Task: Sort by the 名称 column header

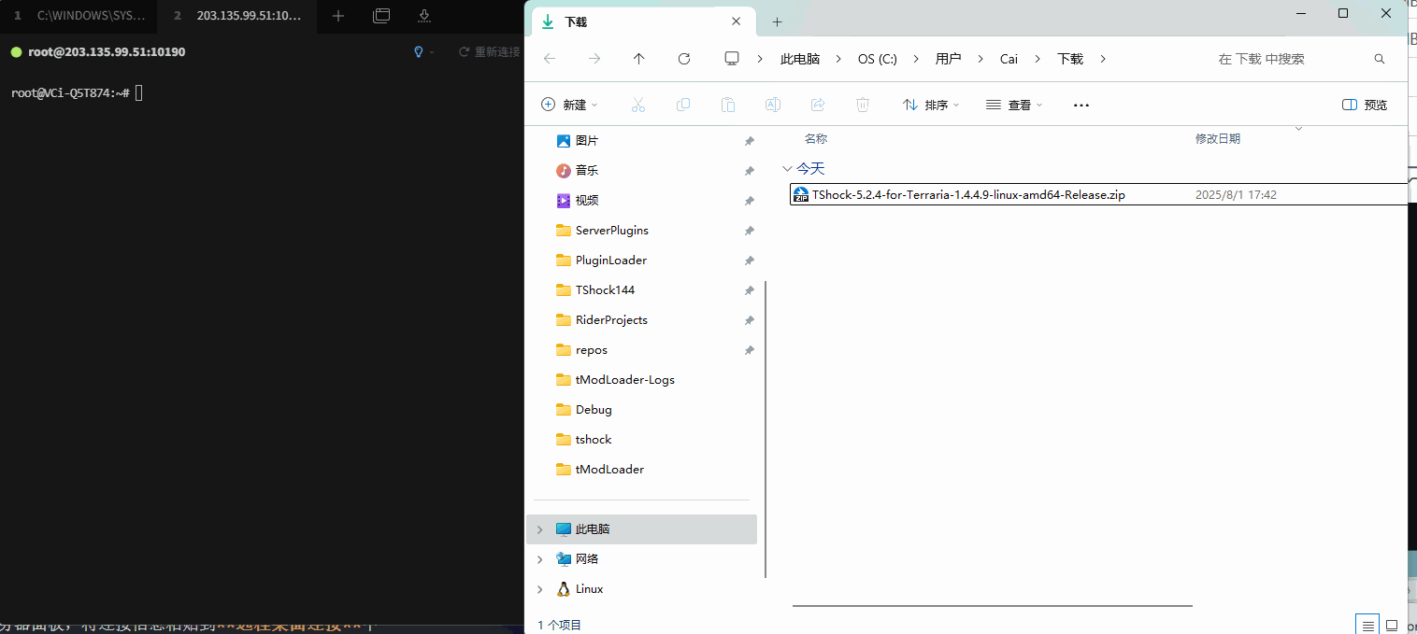Action: point(815,139)
